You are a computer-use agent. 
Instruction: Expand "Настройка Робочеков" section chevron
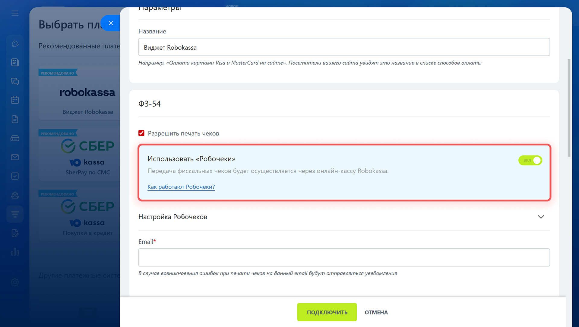click(x=541, y=217)
